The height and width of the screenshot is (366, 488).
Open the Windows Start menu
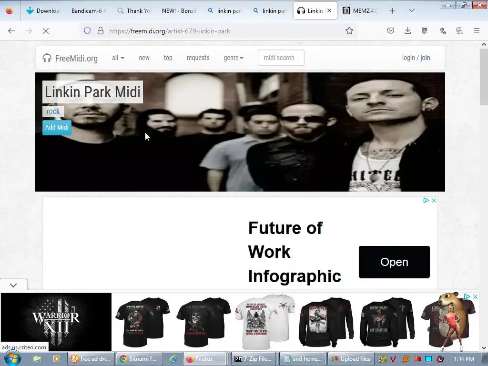(12, 359)
